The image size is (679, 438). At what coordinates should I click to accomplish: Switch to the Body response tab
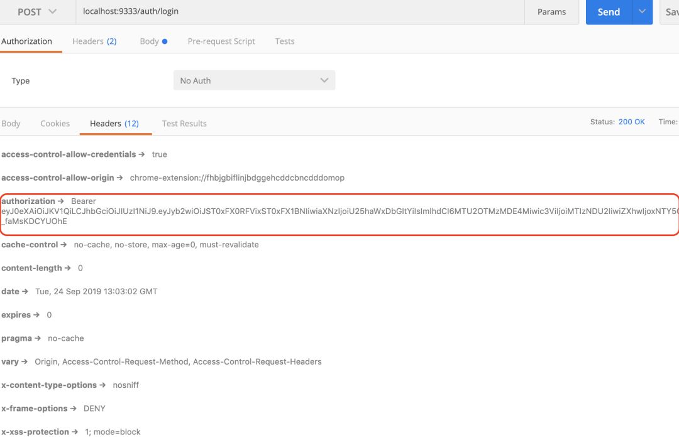click(10, 123)
